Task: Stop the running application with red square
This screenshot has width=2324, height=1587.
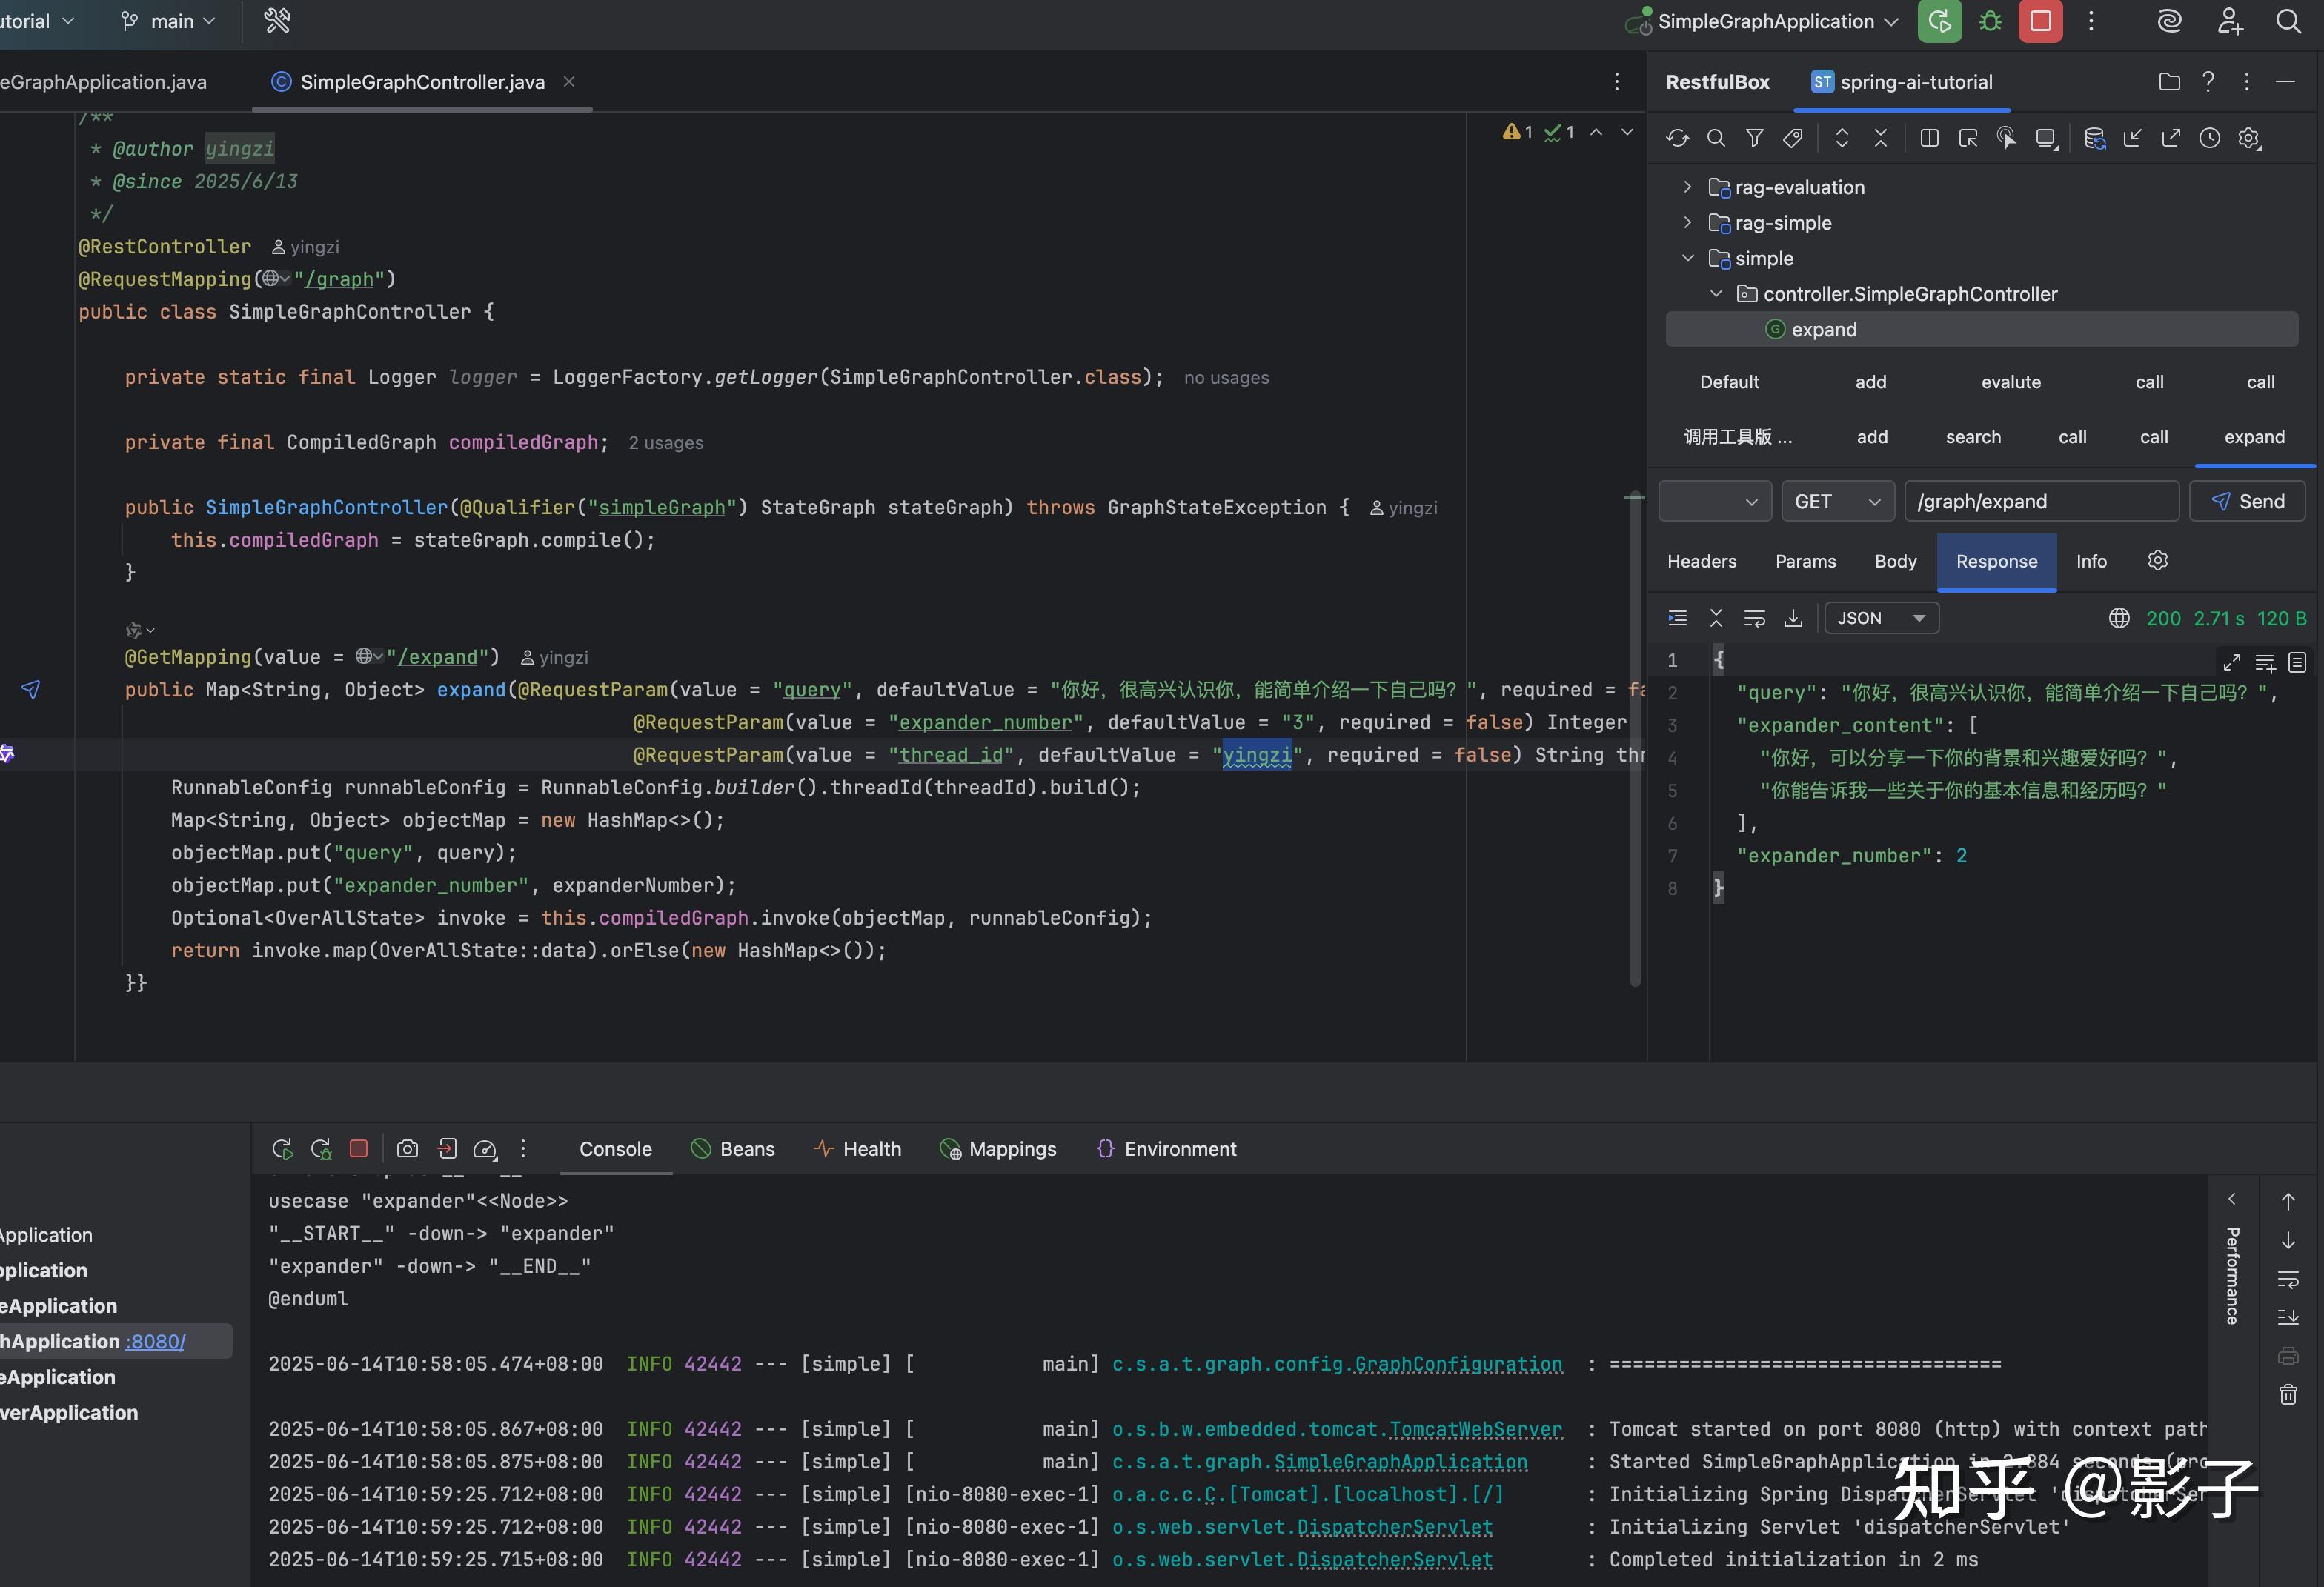Action: pos(2040,21)
